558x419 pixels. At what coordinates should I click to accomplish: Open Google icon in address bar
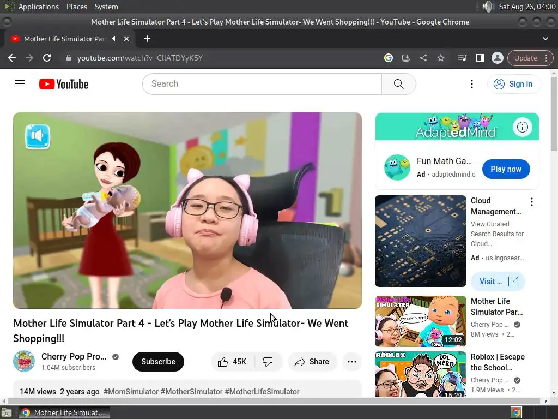389,58
